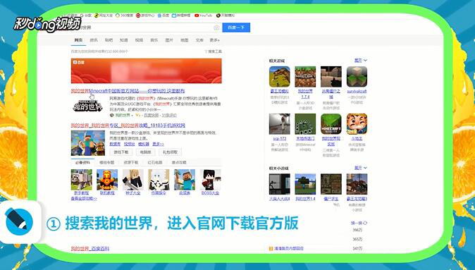Switch to the 音乐 tab
Screen dimensions: 475x270
point(154,40)
